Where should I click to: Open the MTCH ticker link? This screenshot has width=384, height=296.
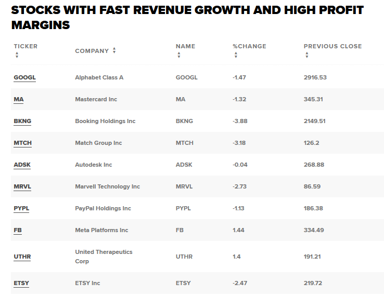23,143
